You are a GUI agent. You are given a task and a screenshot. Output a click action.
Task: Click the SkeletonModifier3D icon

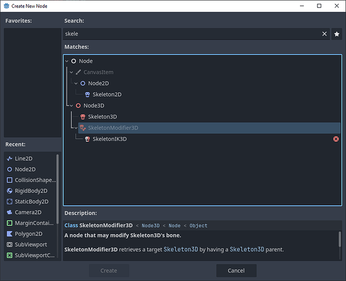(83, 128)
